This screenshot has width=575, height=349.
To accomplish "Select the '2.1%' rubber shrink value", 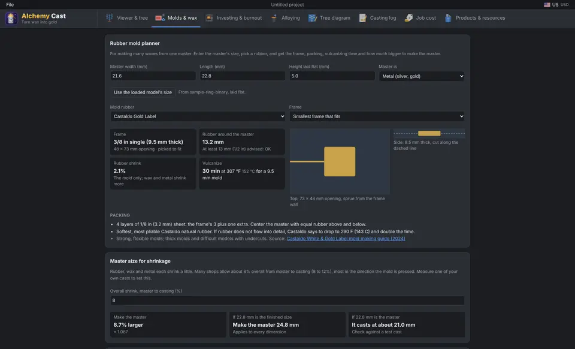I will (x=120, y=171).
